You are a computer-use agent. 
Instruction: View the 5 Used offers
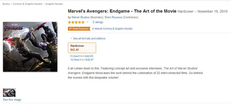click(x=74, y=56)
